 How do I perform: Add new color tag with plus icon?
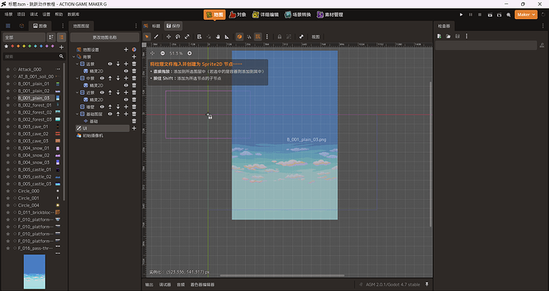point(61,47)
